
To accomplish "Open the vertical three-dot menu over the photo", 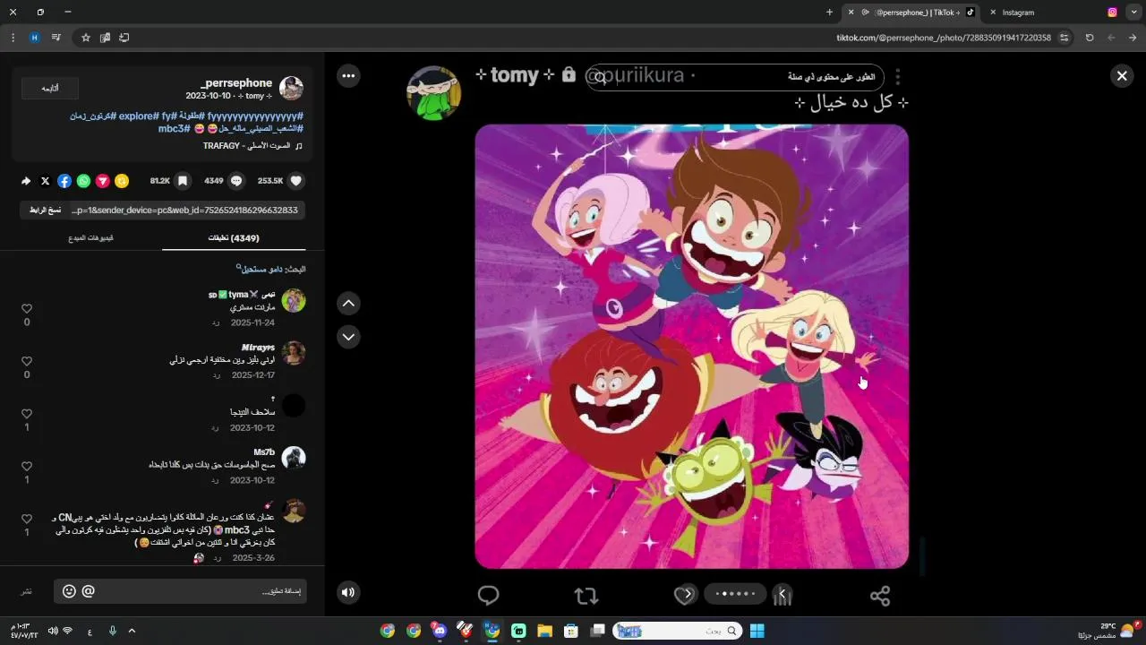I will coord(897,78).
